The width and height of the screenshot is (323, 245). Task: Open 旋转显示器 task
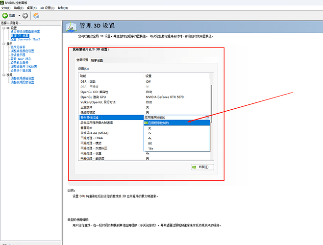pyautogui.click(x=18, y=55)
